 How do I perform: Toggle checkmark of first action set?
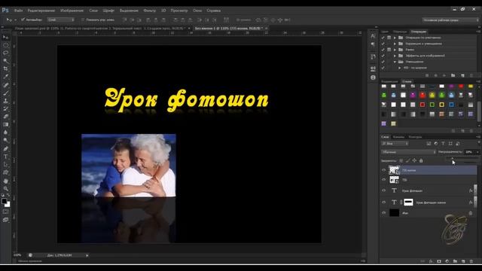(x=383, y=38)
